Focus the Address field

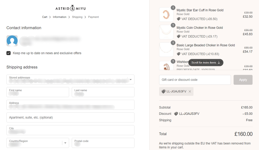(70, 105)
